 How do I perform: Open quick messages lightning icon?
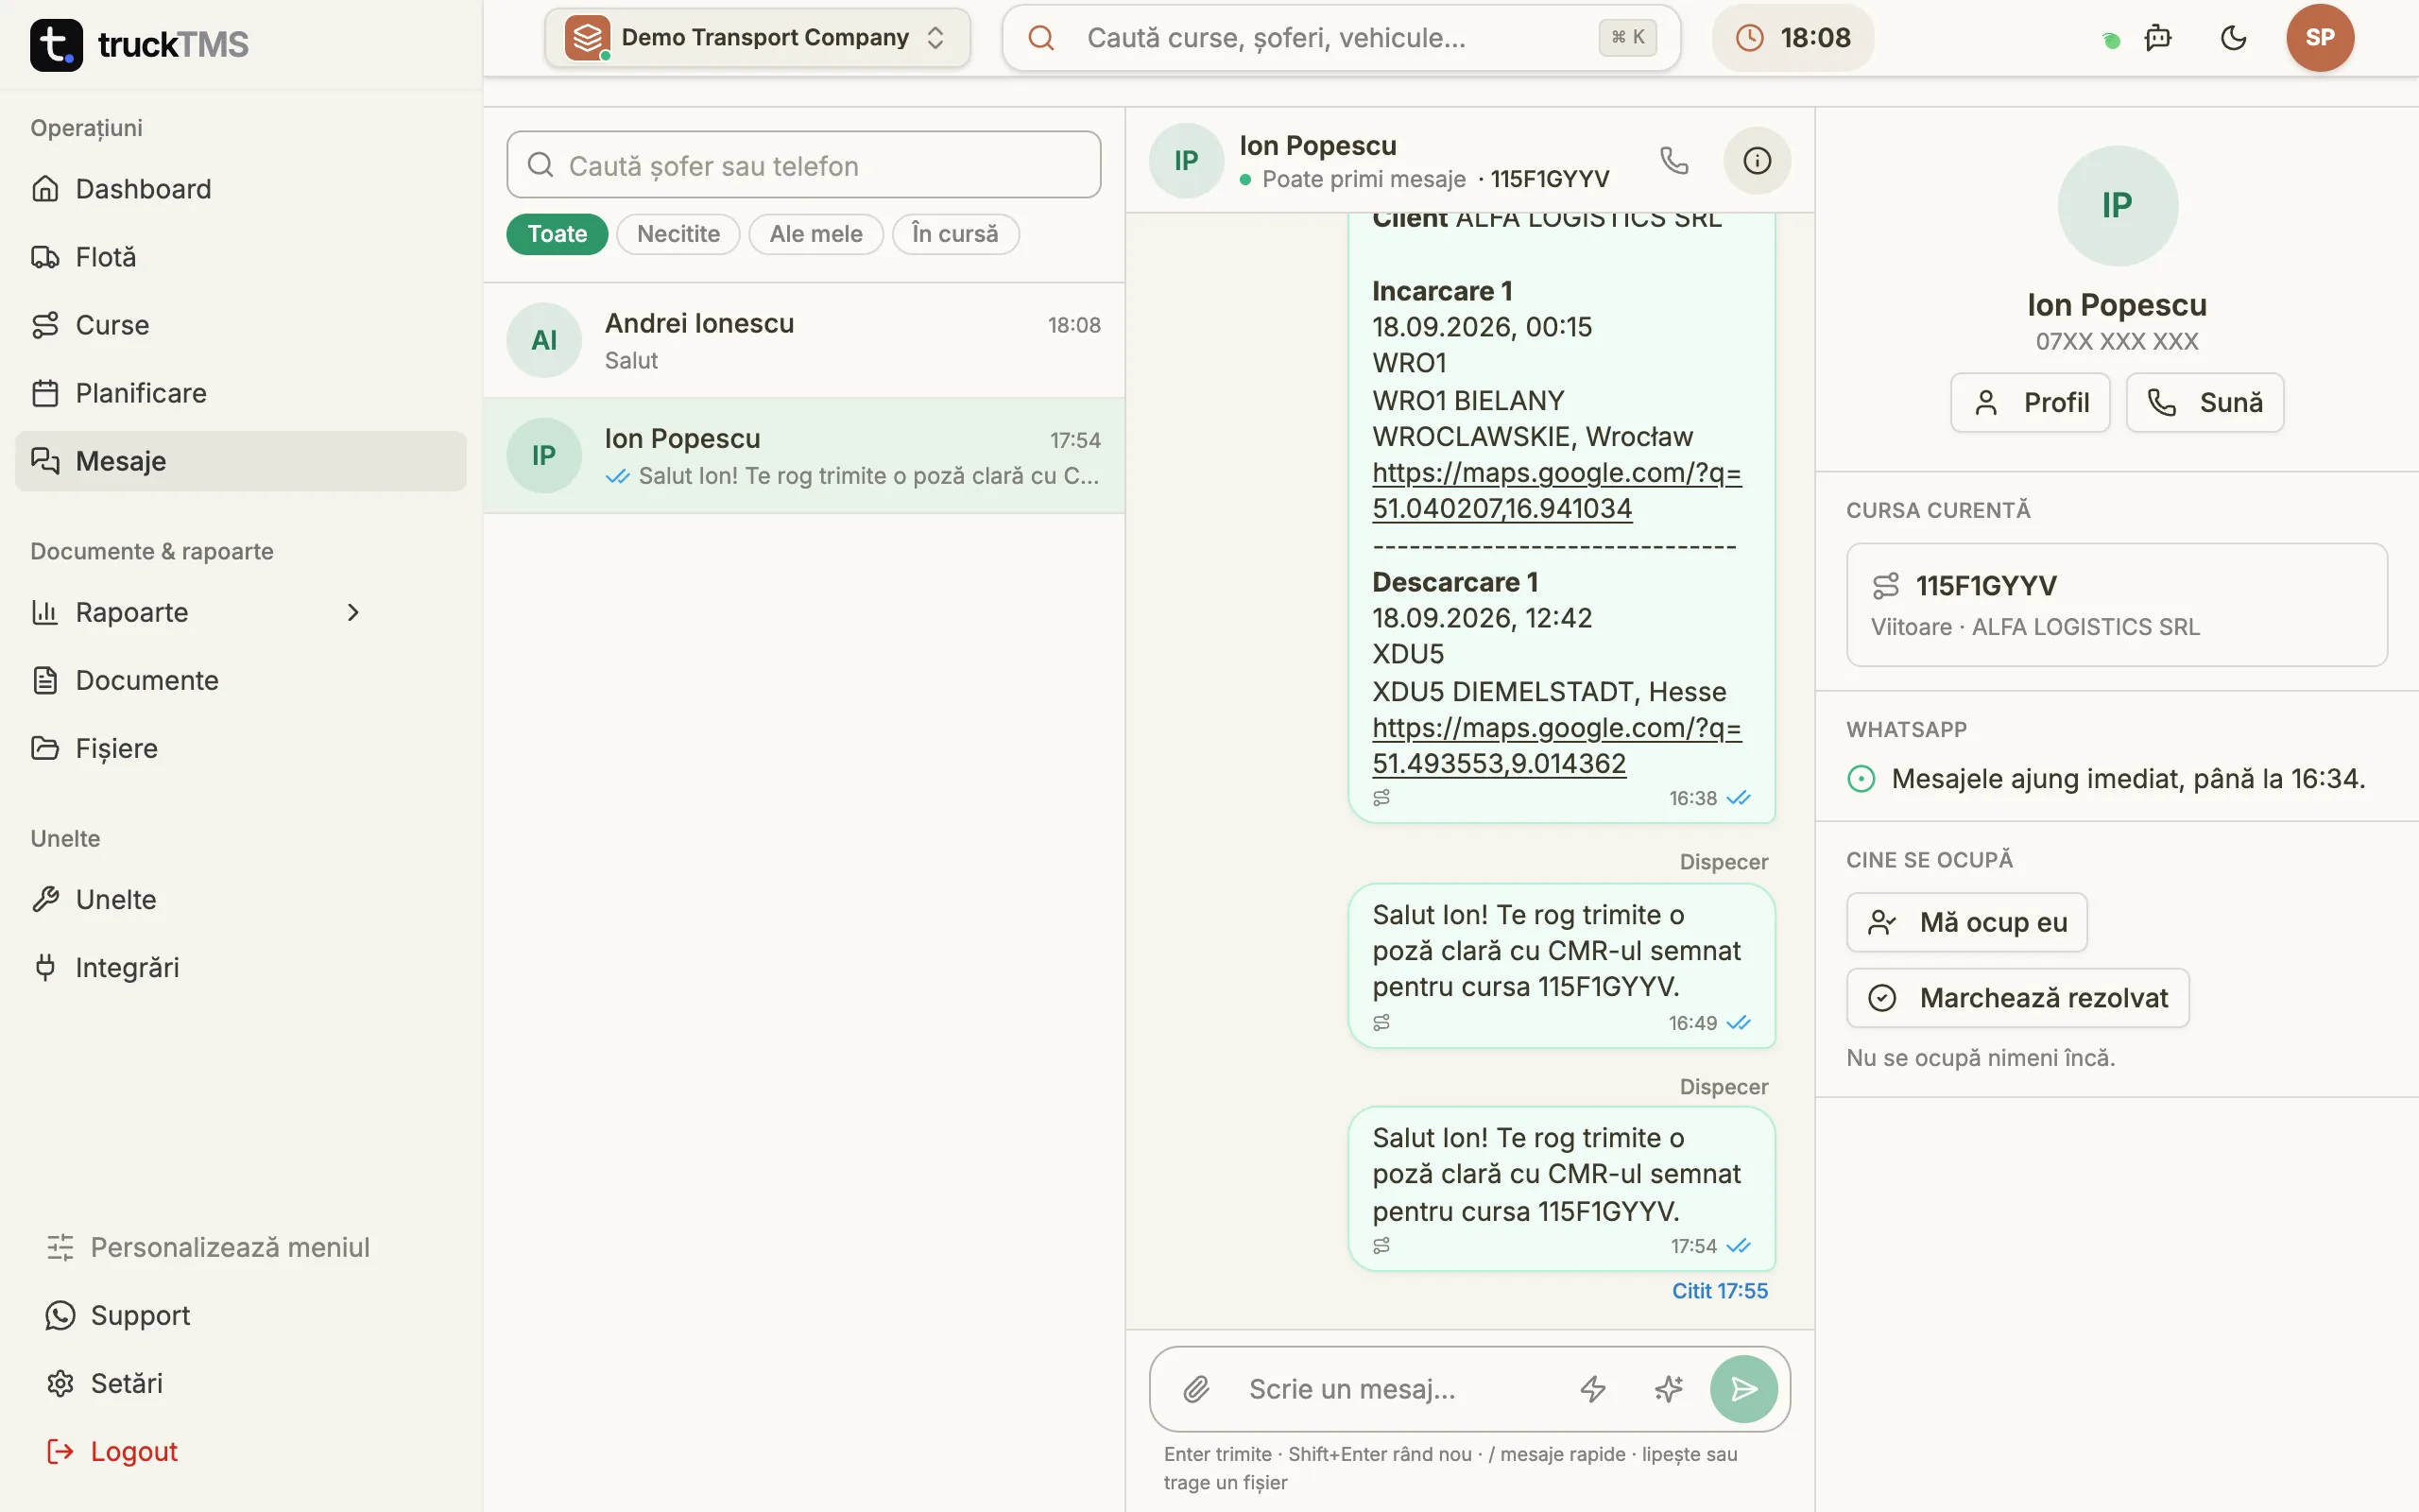(1592, 1389)
